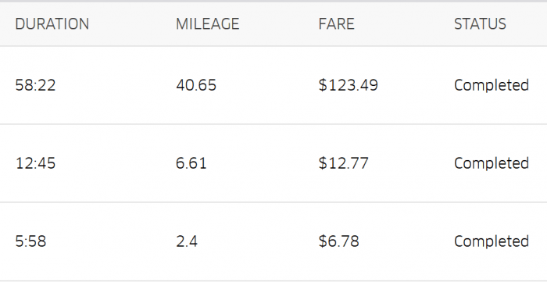
Task: Click the STATUS column header
Action: (480, 24)
